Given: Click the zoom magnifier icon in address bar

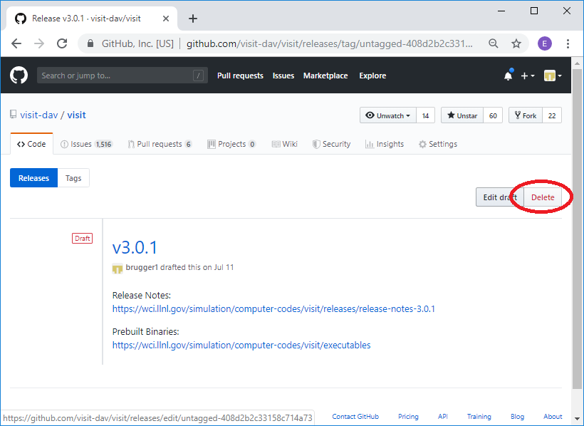Looking at the screenshot, I should pyautogui.click(x=494, y=43).
